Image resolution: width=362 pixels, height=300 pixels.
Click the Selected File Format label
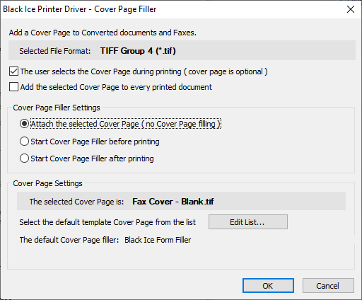click(55, 51)
